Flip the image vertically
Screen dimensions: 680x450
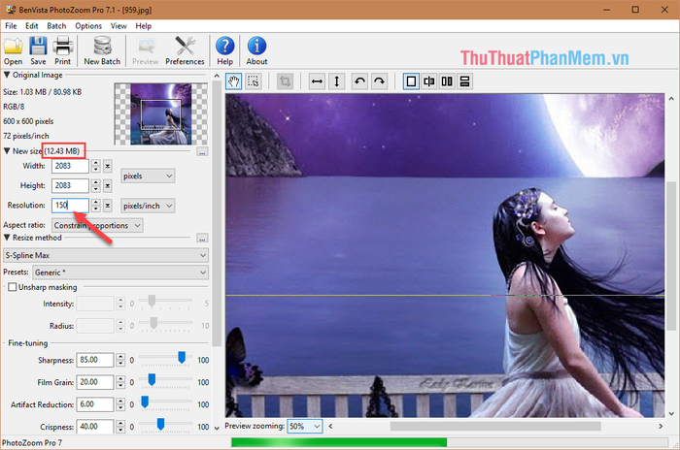(336, 81)
